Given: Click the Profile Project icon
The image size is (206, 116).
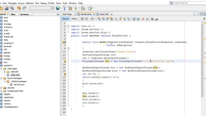Looking at the screenshot, I should [90, 8].
